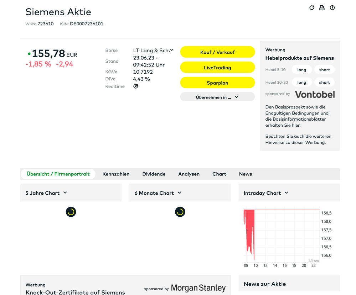This screenshot has width=356, height=295.
Task: Click the Kauf / Verkauf button
Action: coord(217,52)
